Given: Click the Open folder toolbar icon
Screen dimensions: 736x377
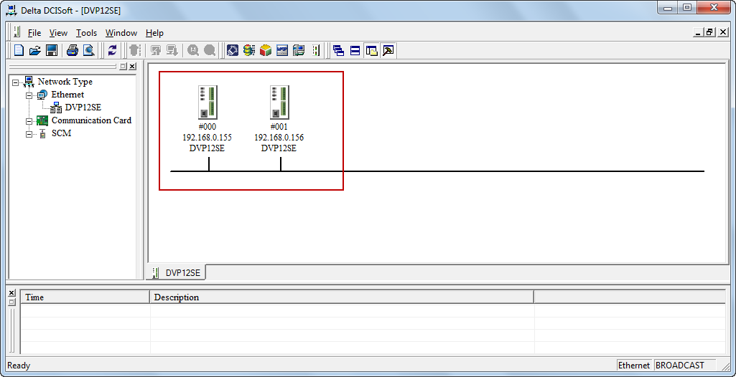Looking at the screenshot, I should [35, 50].
